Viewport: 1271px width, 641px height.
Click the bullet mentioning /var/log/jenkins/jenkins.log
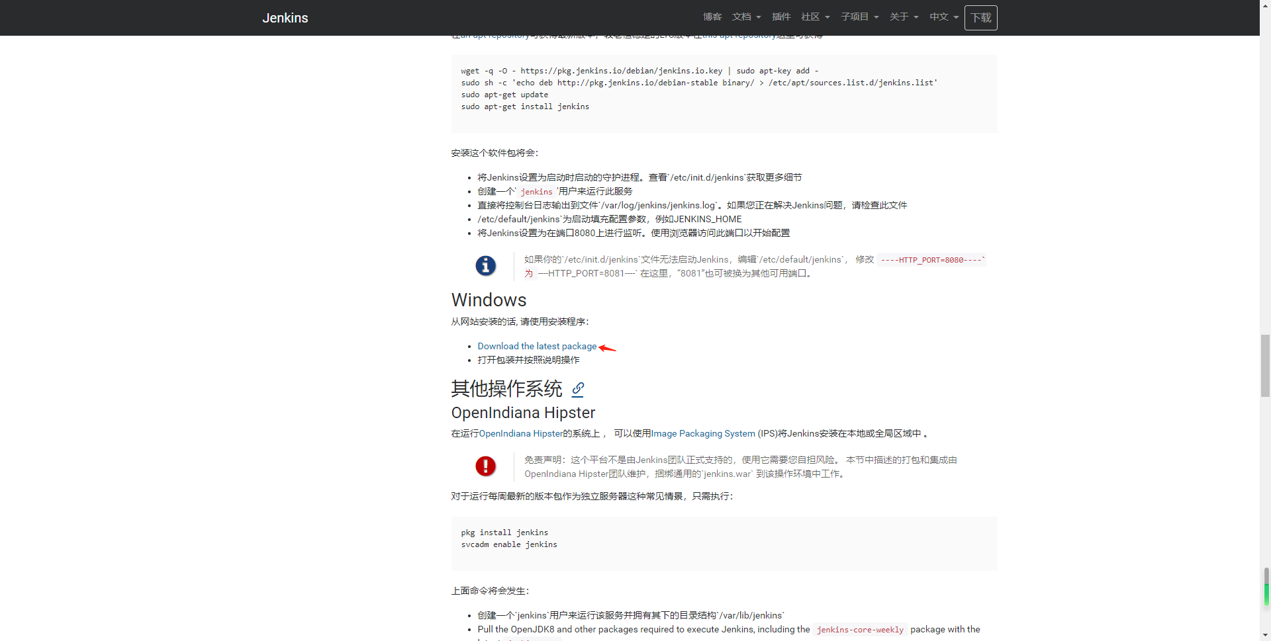click(x=692, y=205)
